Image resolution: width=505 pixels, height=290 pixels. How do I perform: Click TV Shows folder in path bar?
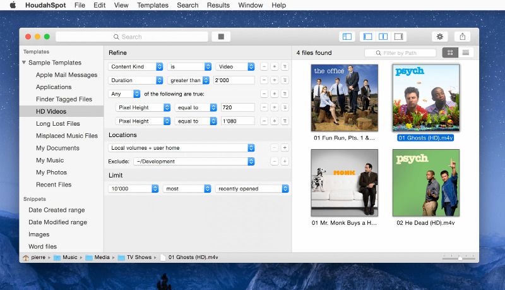pyautogui.click(x=135, y=257)
